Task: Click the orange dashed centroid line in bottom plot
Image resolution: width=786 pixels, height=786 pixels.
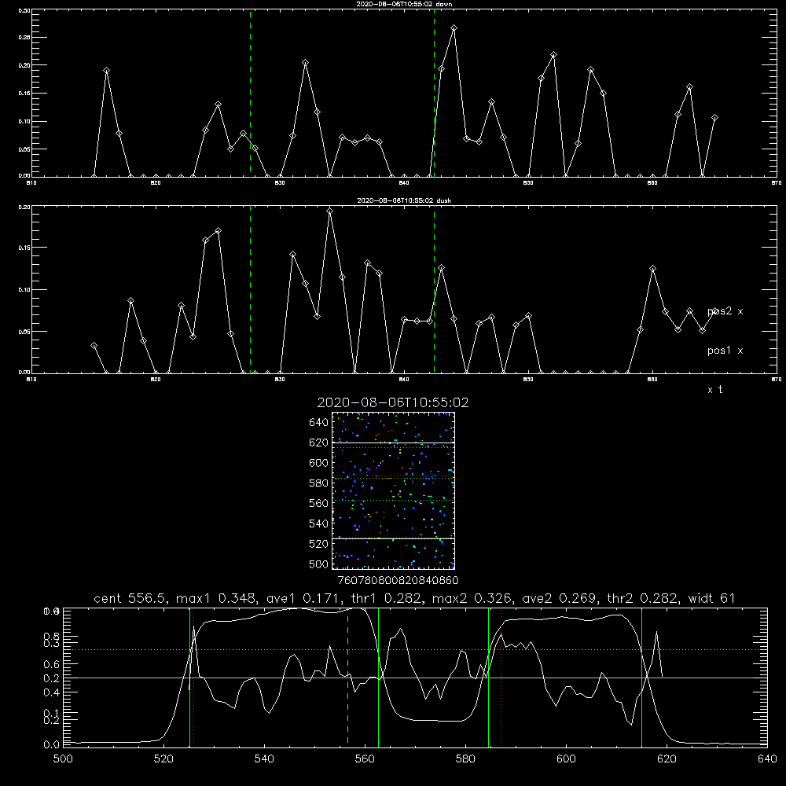Action: click(x=348, y=677)
